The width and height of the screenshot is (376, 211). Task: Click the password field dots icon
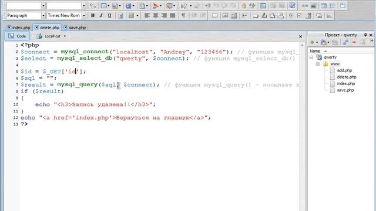(244, 16)
